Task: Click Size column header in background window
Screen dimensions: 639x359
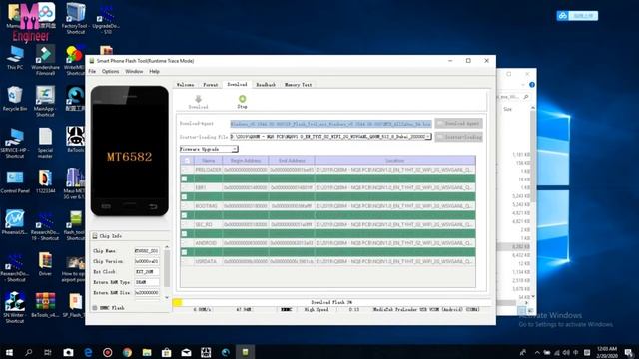Action: (x=508, y=109)
